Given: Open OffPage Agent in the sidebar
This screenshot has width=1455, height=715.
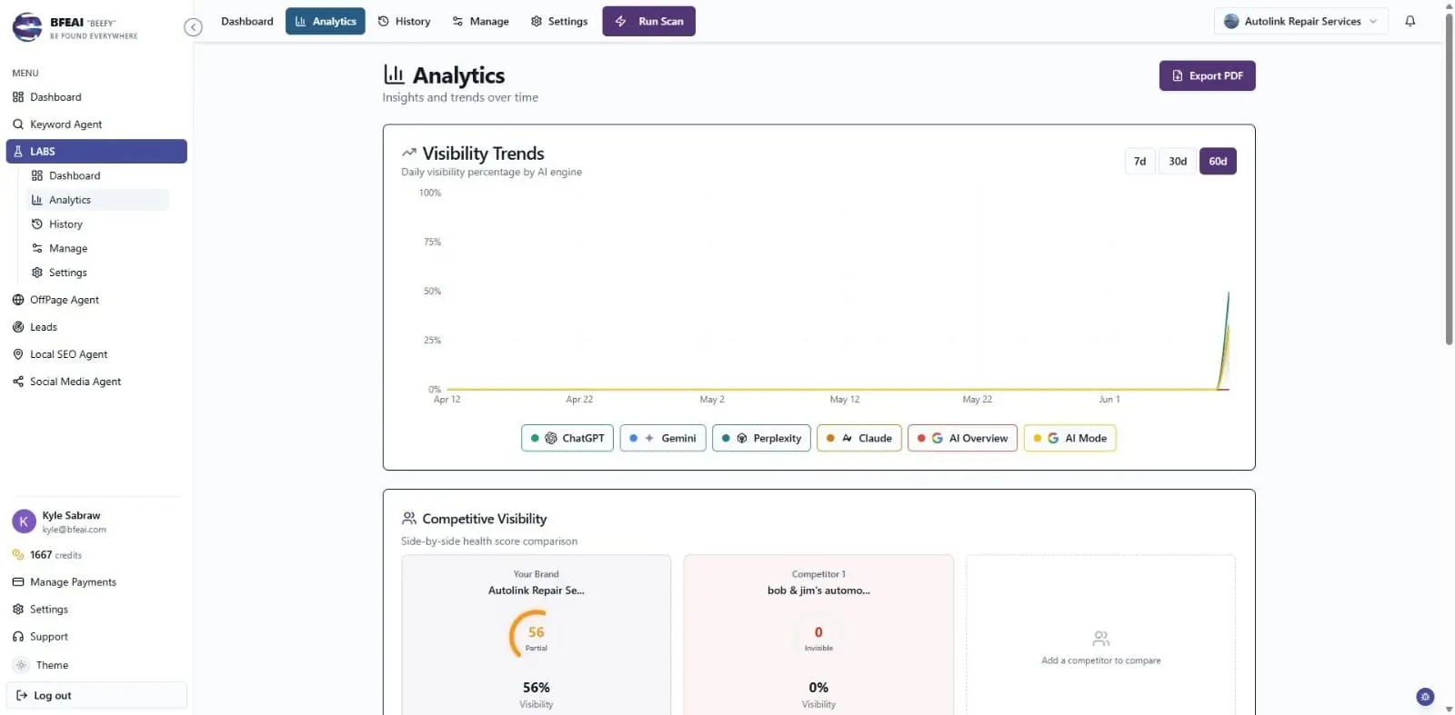Looking at the screenshot, I should [96, 300].
